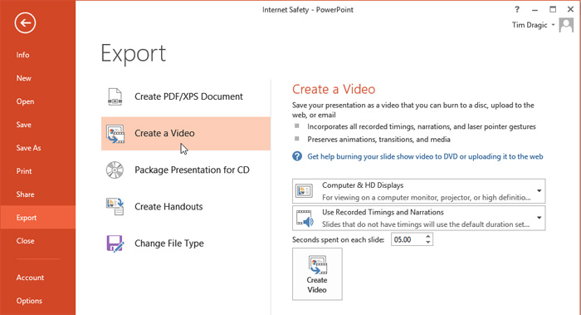Decrease seconds per slide with down arrow
The image size is (581, 315).
tap(428, 243)
